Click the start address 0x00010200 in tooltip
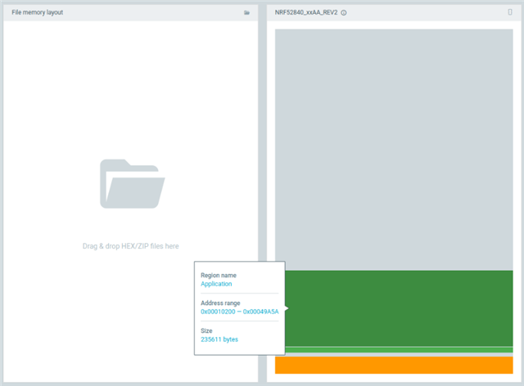This screenshot has width=524, height=386. click(x=219, y=312)
